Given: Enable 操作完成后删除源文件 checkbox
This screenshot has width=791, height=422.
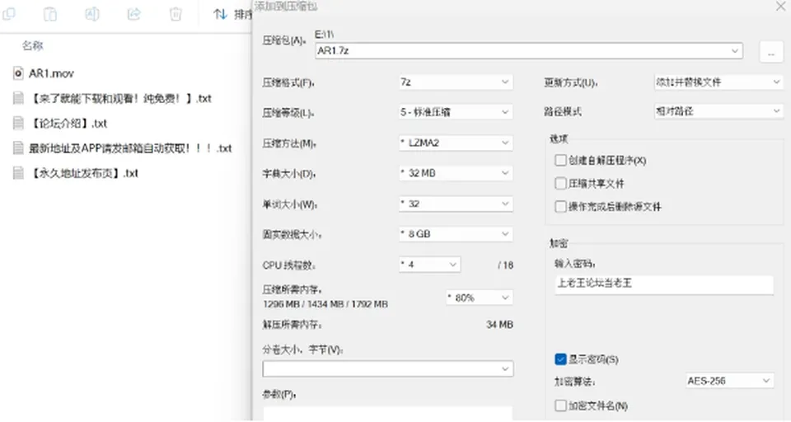Looking at the screenshot, I should [x=560, y=206].
